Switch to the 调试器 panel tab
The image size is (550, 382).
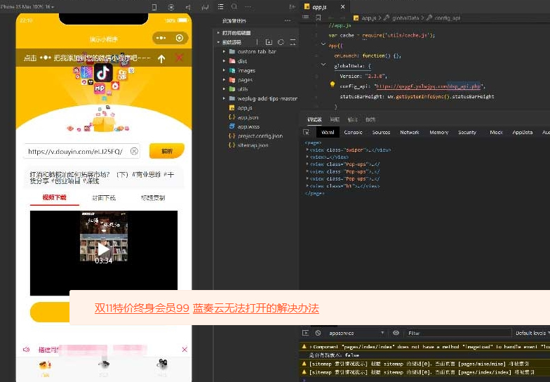(314, 119)
